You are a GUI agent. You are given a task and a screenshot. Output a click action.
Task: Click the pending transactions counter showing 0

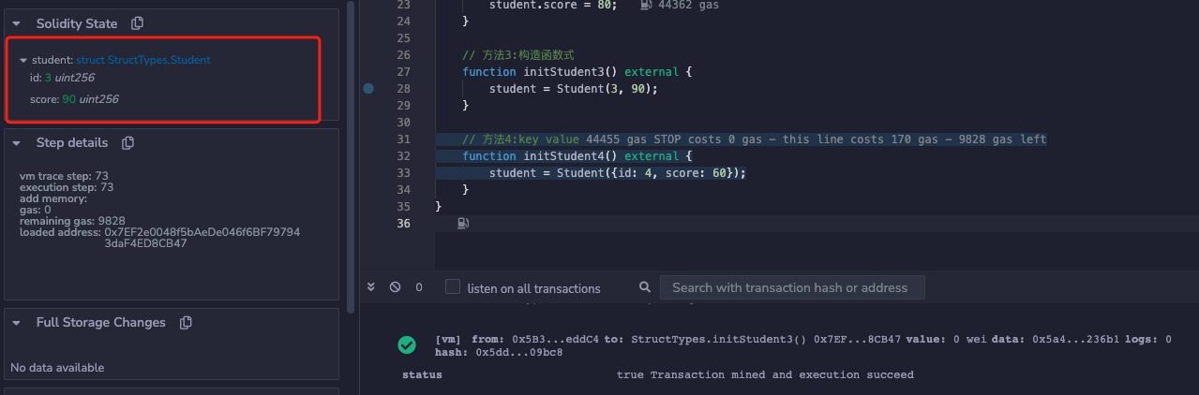pos(419,287)
